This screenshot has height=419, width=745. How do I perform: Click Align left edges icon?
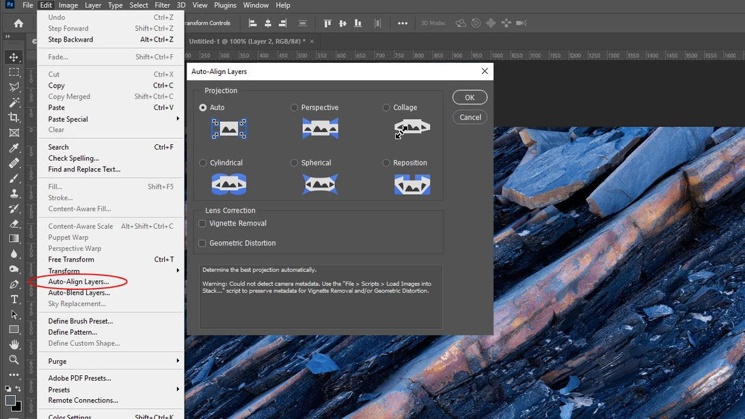(x=253, y=23)
